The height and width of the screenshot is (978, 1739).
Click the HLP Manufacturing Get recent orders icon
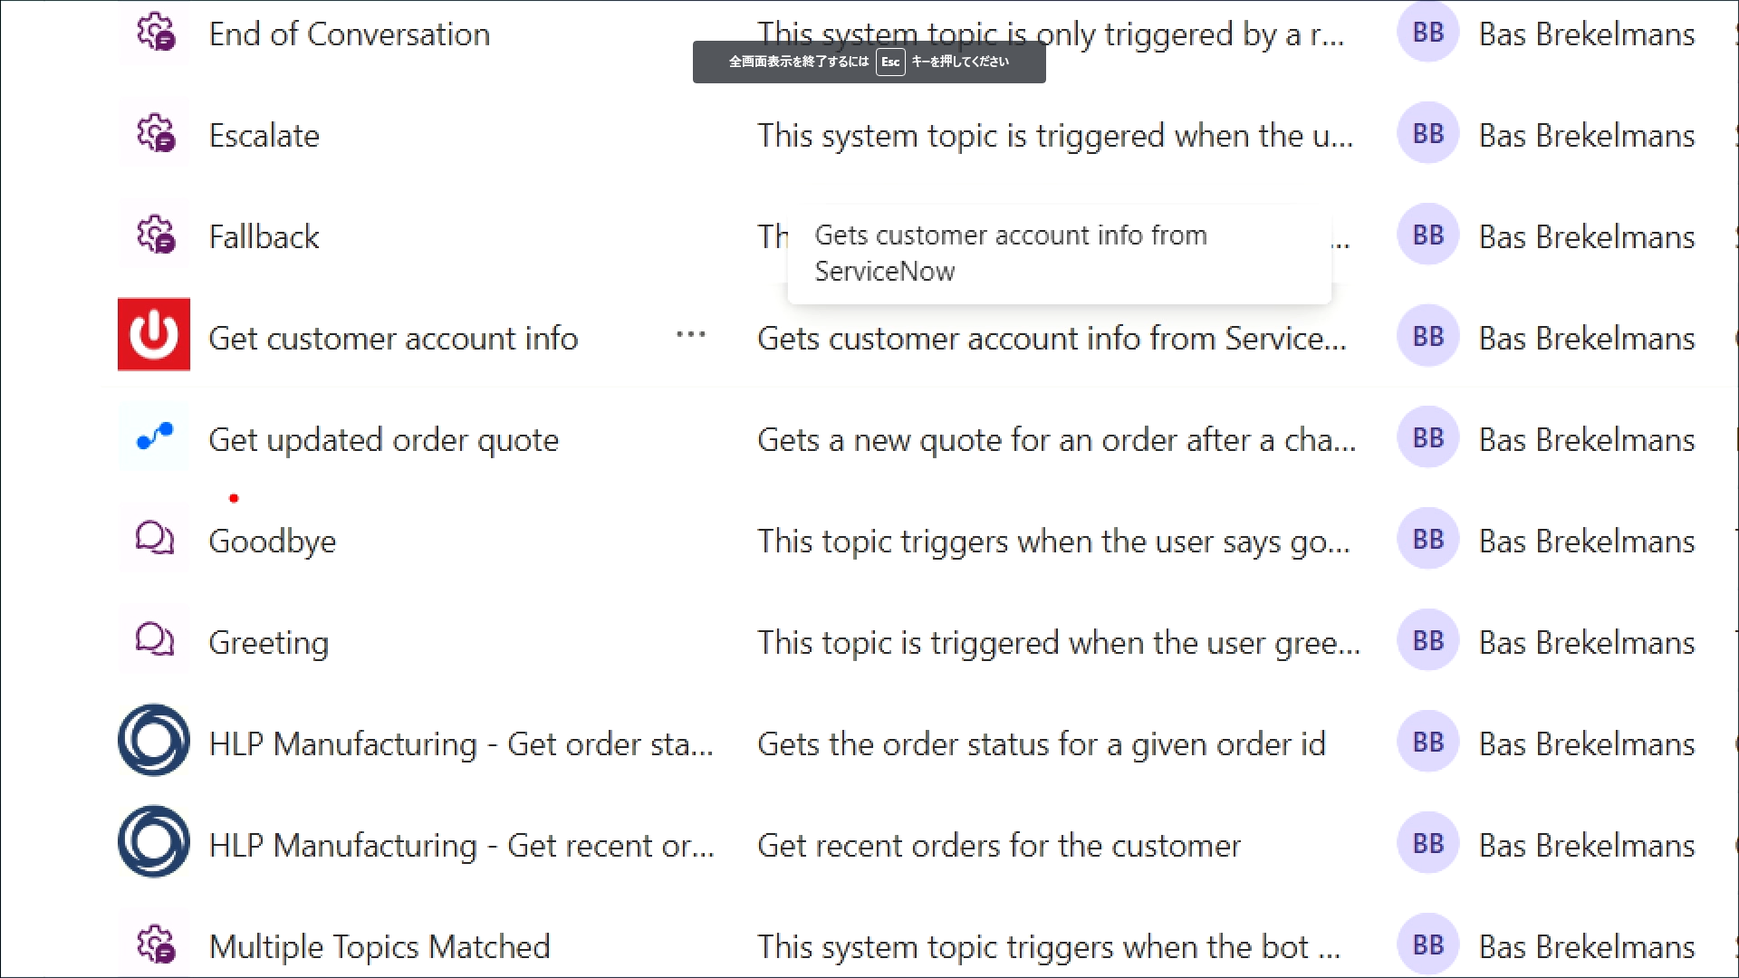pyautogui.click(x=154, y=842)
